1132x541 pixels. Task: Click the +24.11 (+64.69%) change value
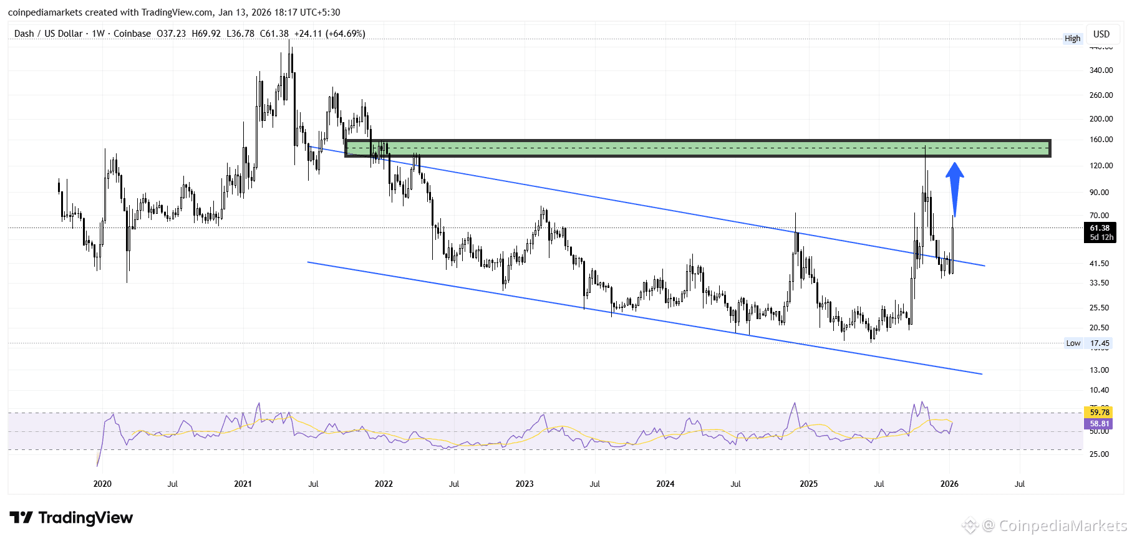330,34
